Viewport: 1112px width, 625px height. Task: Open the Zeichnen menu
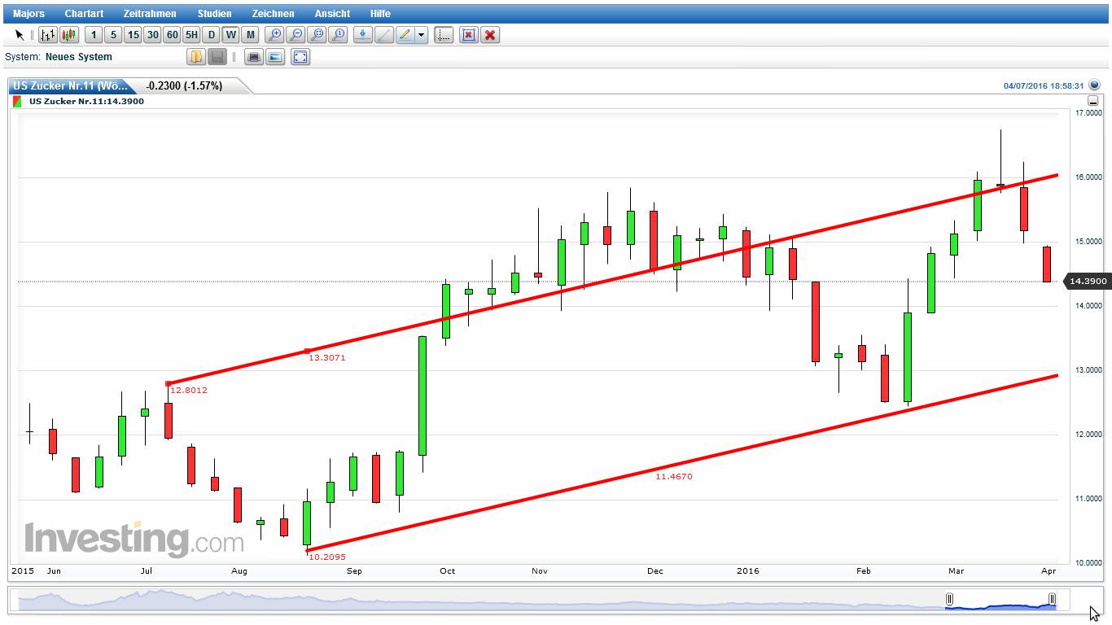coord(273,14)
